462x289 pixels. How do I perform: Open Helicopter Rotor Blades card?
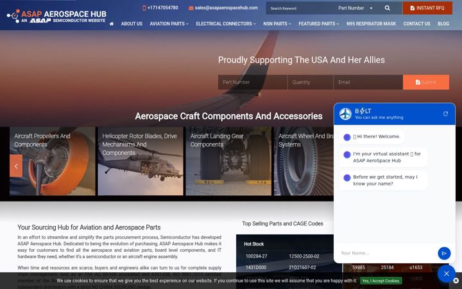click(x=141, y=161)
